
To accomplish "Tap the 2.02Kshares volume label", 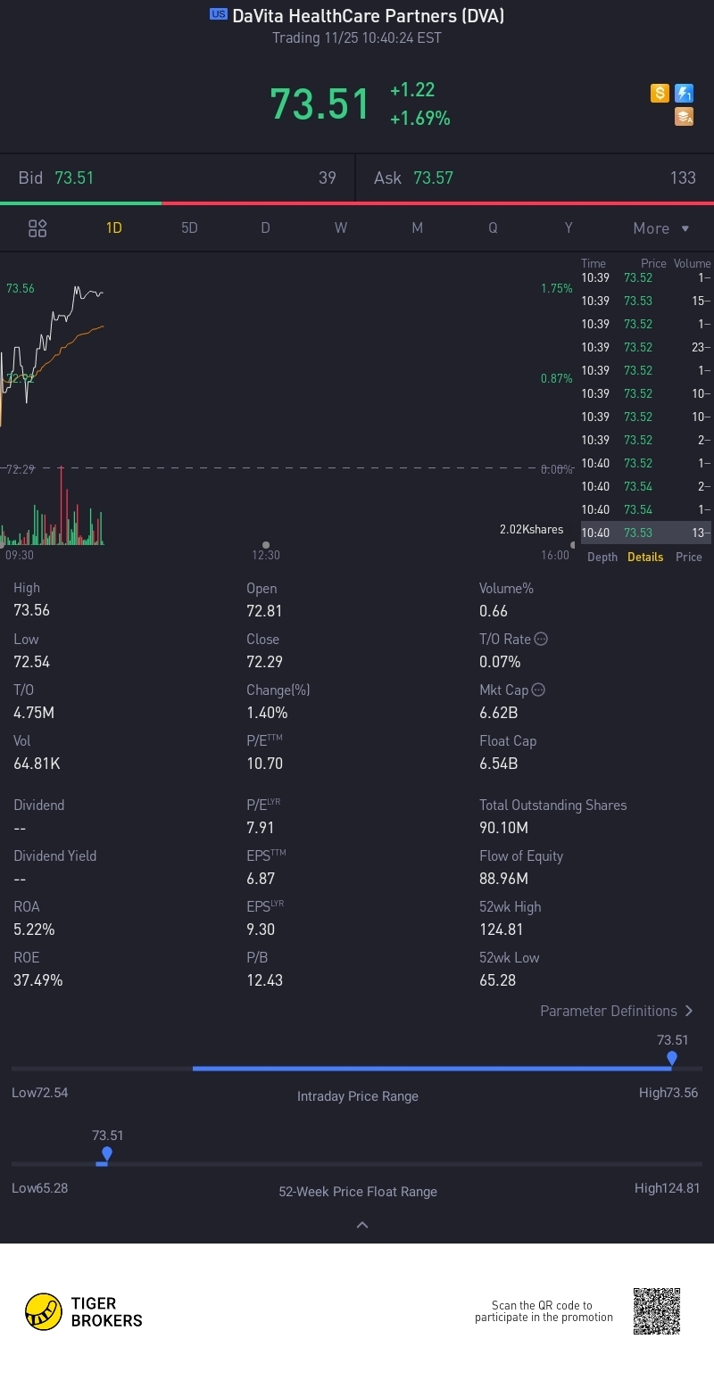I will click(x=532, y=529).
